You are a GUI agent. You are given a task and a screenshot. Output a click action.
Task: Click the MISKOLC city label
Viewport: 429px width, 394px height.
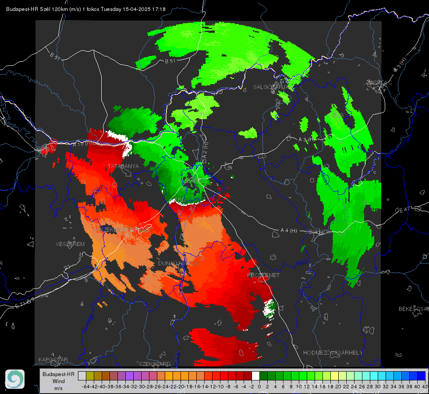coord(380,82)
